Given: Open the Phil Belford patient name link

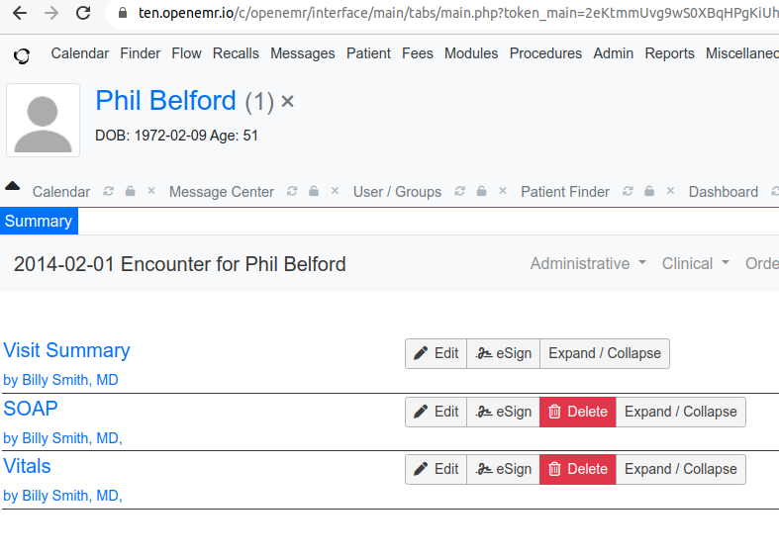Looking at the screenshot, I should click(165, 101).
